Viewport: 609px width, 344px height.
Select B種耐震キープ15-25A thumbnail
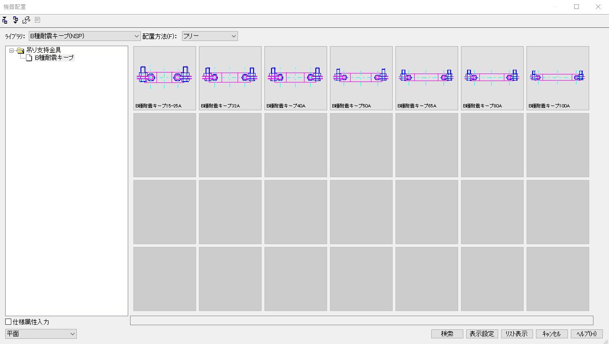(x=165, y=78)
